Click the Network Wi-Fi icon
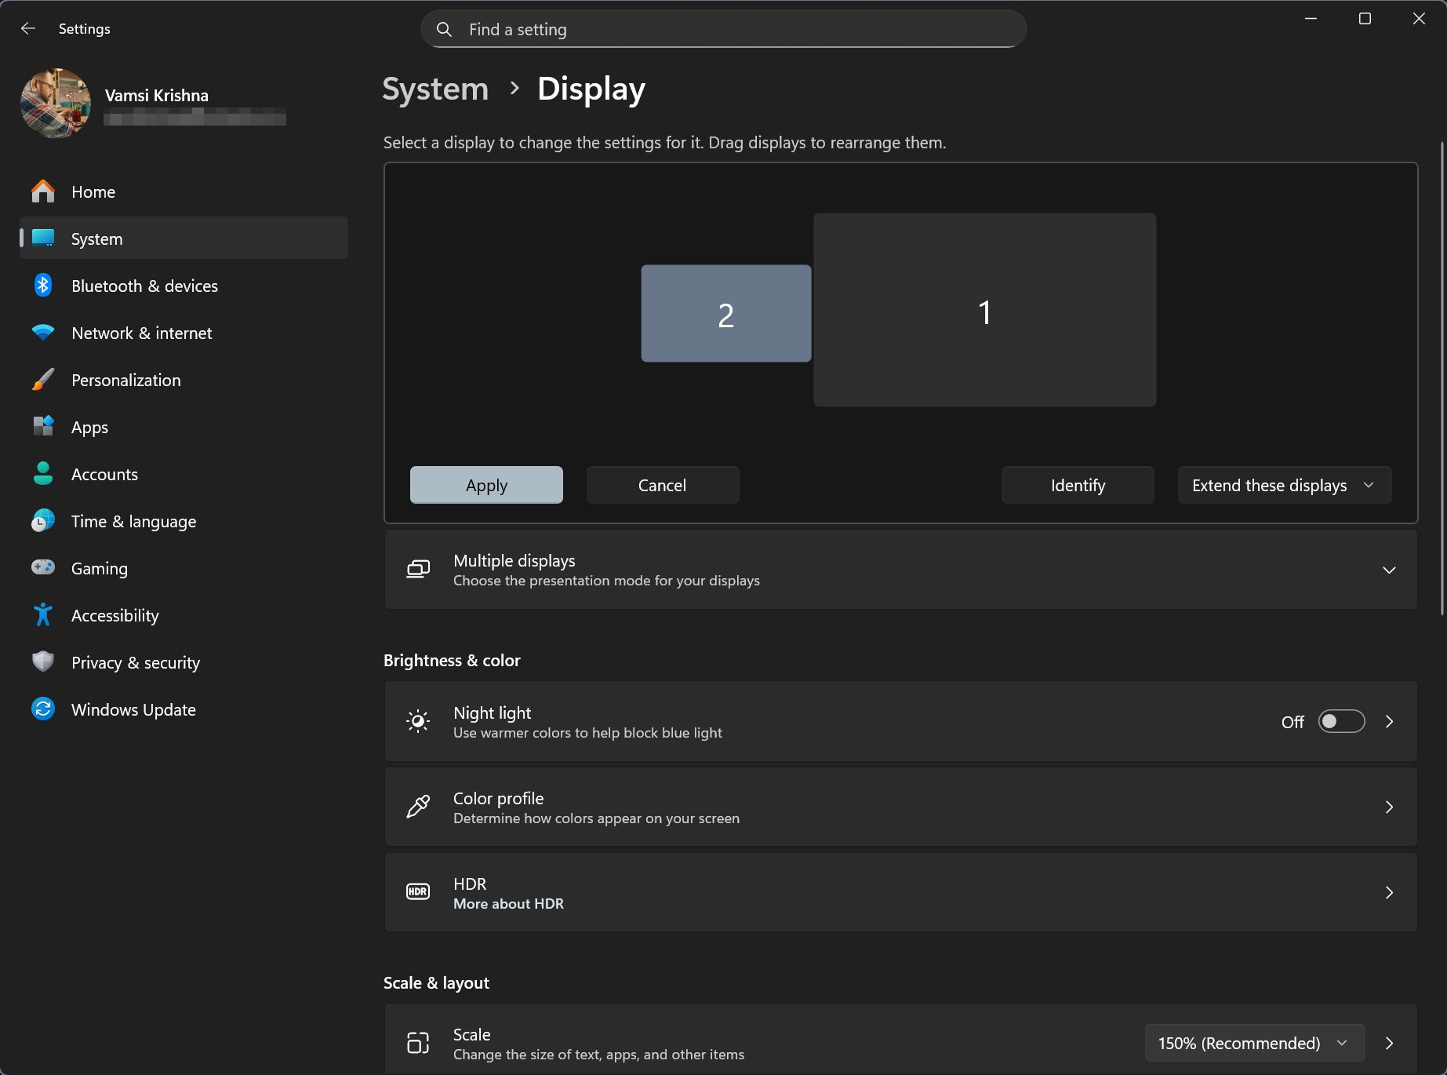The width and height of the screenshot is (1447, 1075). click(x=43, y=333)
